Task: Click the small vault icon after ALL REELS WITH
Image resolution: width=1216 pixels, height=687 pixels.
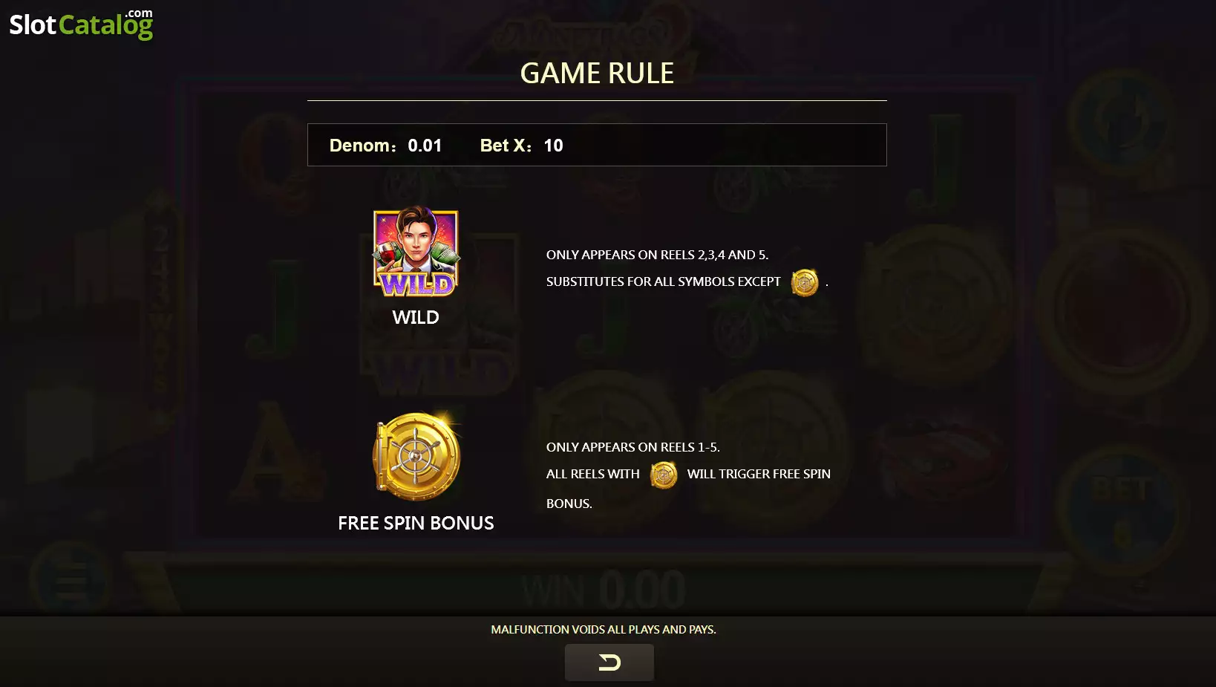Action: 664,475
